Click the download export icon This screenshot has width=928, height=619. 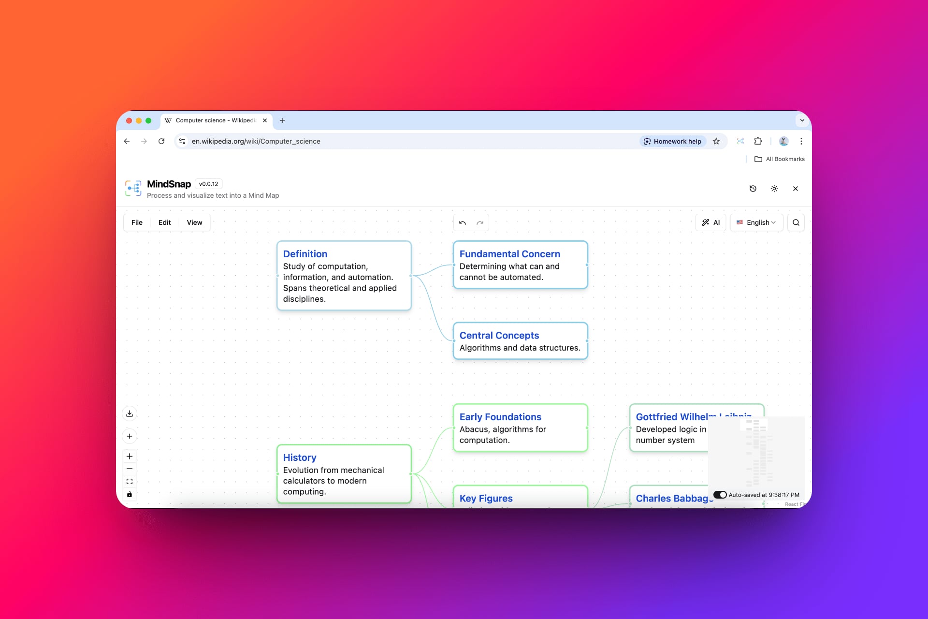[130, 413]
